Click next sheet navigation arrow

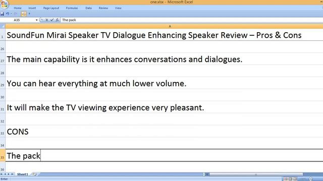[9, 174]
